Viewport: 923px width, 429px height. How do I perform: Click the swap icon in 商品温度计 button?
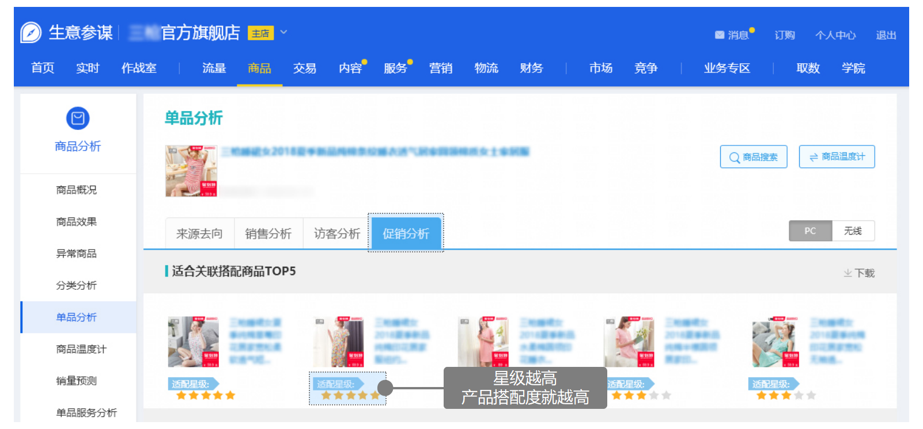814,157
